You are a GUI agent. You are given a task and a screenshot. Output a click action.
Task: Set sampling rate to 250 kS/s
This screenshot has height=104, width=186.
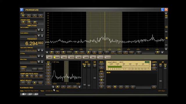coord(27,76)
